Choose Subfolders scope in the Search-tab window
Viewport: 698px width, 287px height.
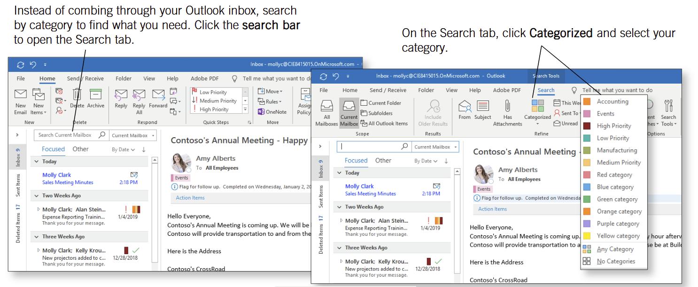pos(376,113)
